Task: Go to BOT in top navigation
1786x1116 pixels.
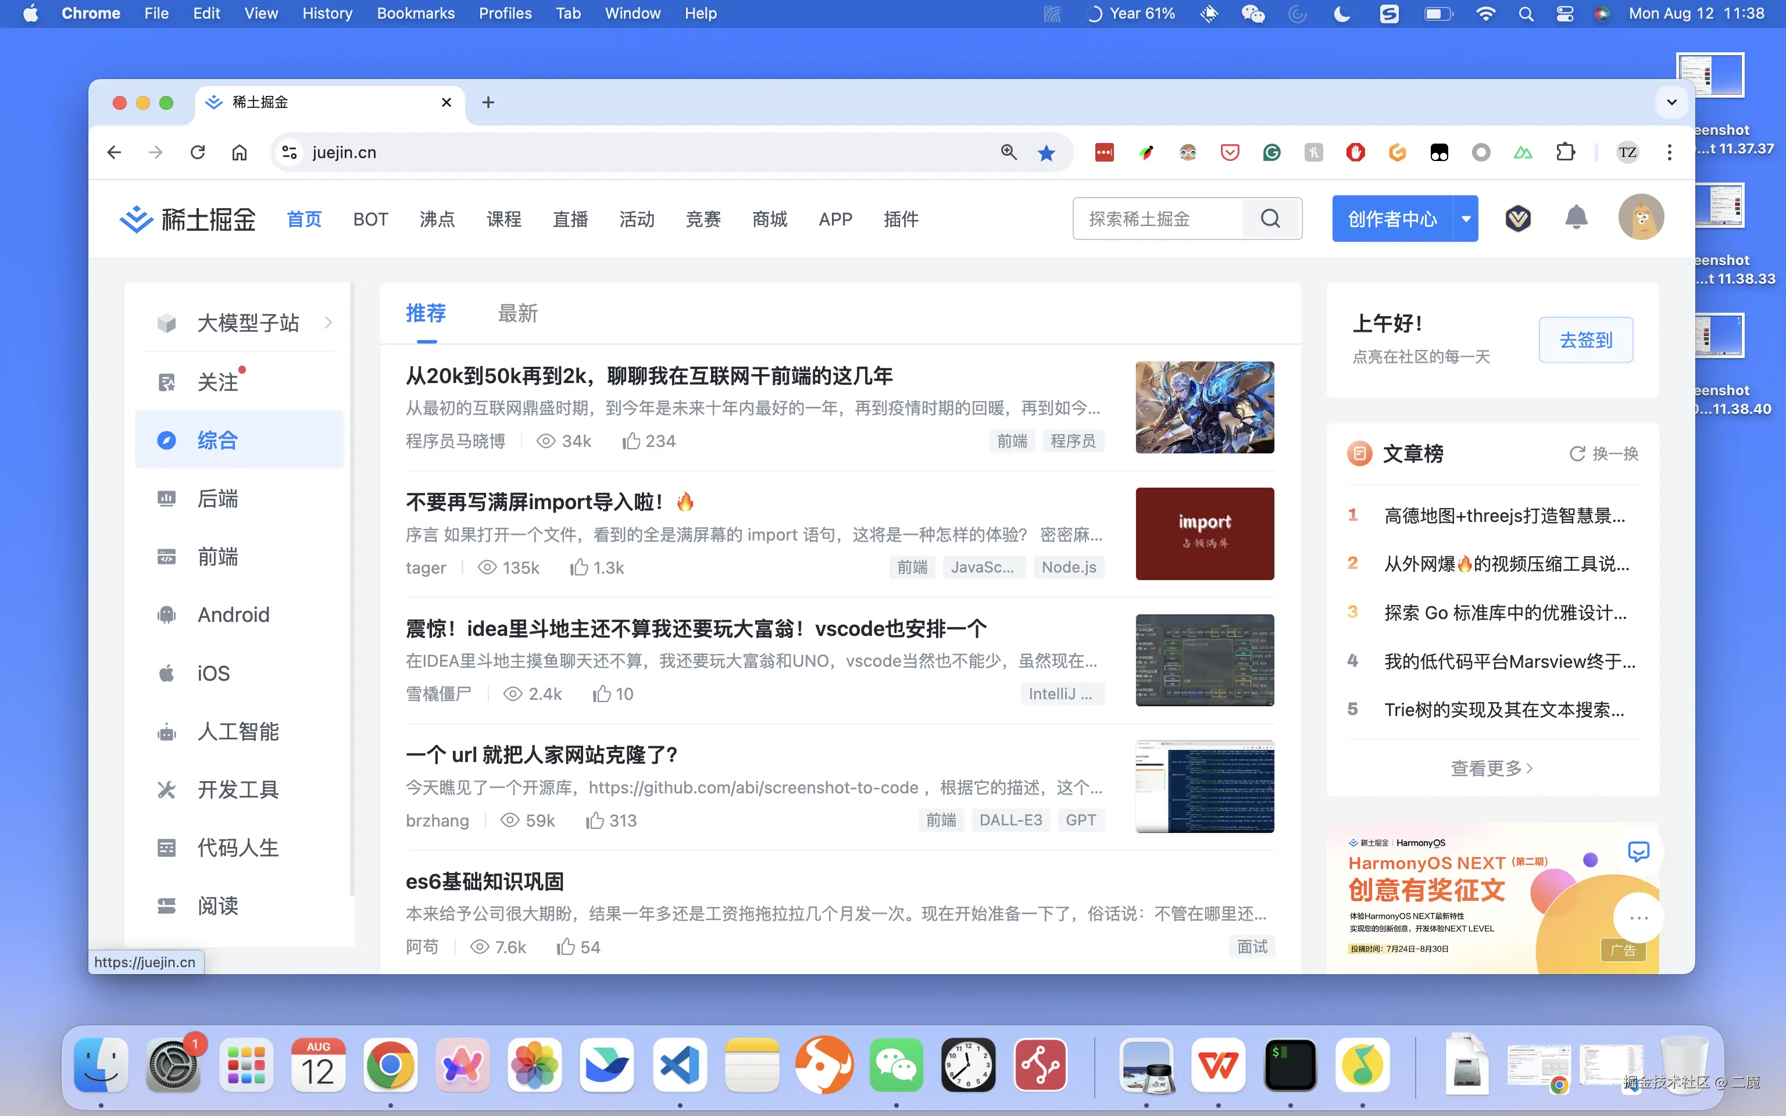Action: click(370, 219)
